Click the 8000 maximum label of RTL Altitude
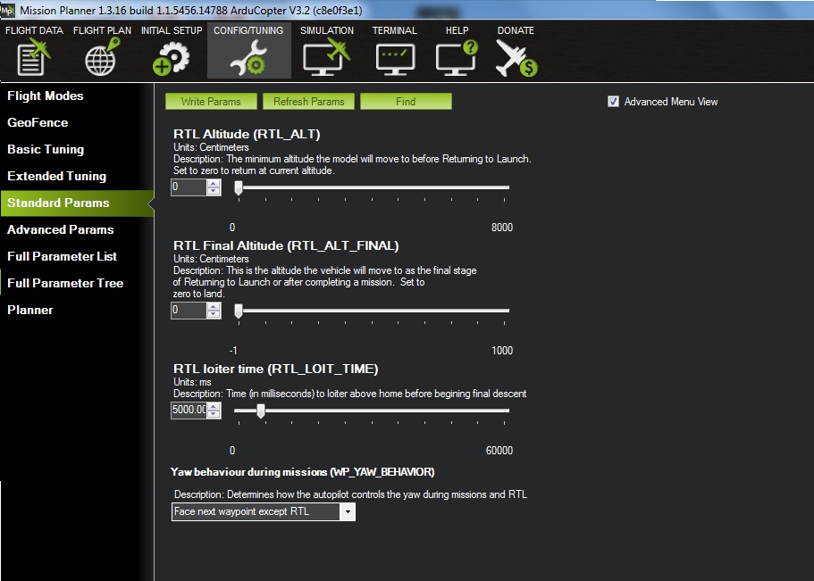 pyautogui.click(x=502, y=228)
